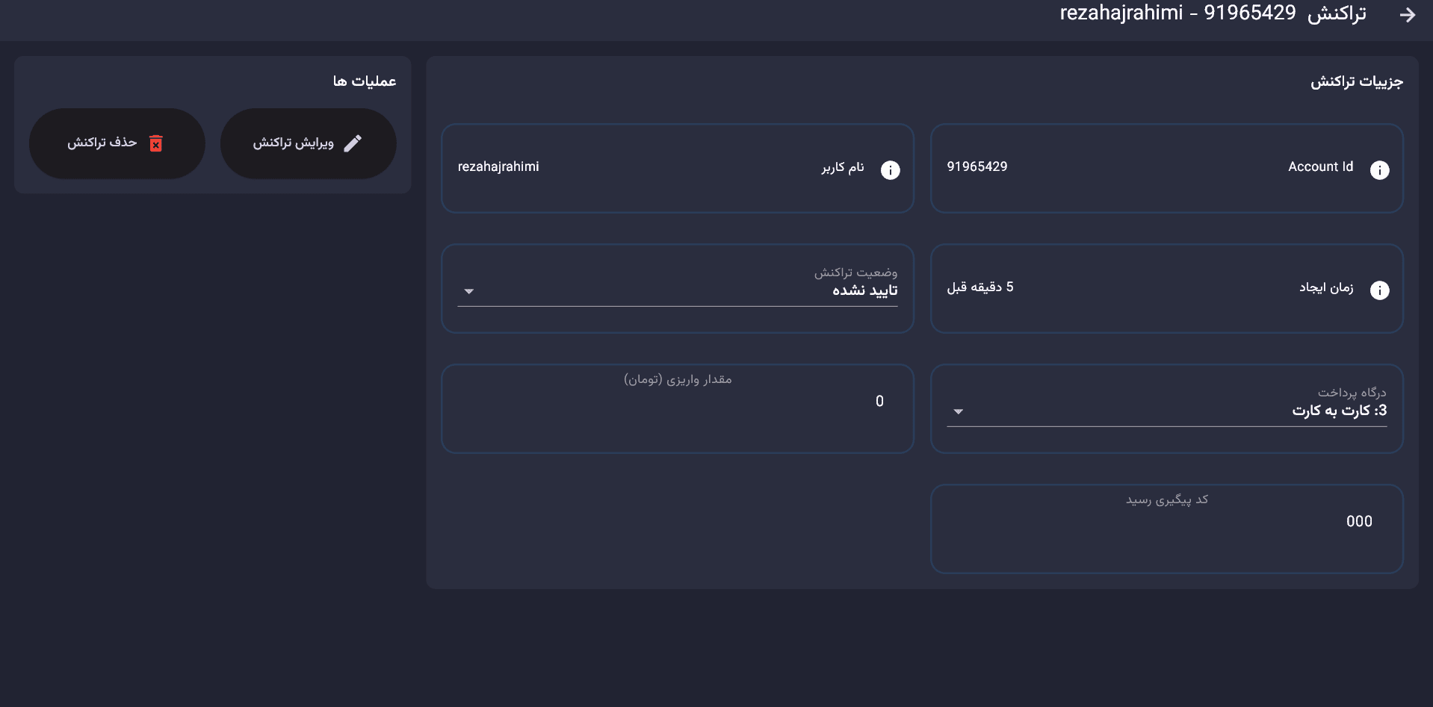Click the page title in the header bar
The height and width of the screenshot is (707, 1433).
click(1213, 13)
